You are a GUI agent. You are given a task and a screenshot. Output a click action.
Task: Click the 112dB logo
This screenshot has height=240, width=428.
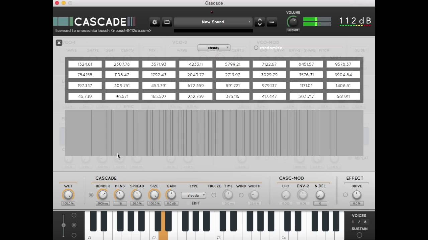355,21
